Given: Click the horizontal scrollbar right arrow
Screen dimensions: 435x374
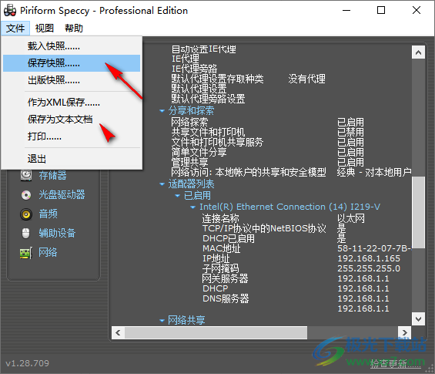Looking at the screenshot, I should 405,332.
